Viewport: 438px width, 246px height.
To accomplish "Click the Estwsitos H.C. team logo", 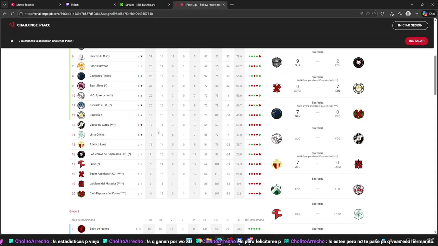I will click(x=81, y=105).
